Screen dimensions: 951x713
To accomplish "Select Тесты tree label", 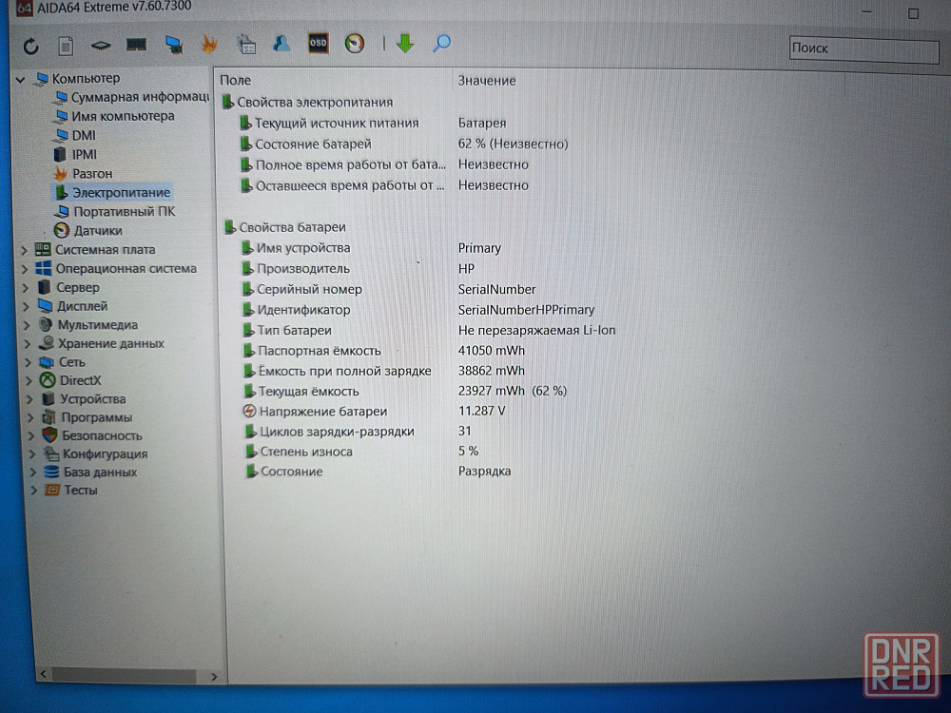I will (81, 491).
